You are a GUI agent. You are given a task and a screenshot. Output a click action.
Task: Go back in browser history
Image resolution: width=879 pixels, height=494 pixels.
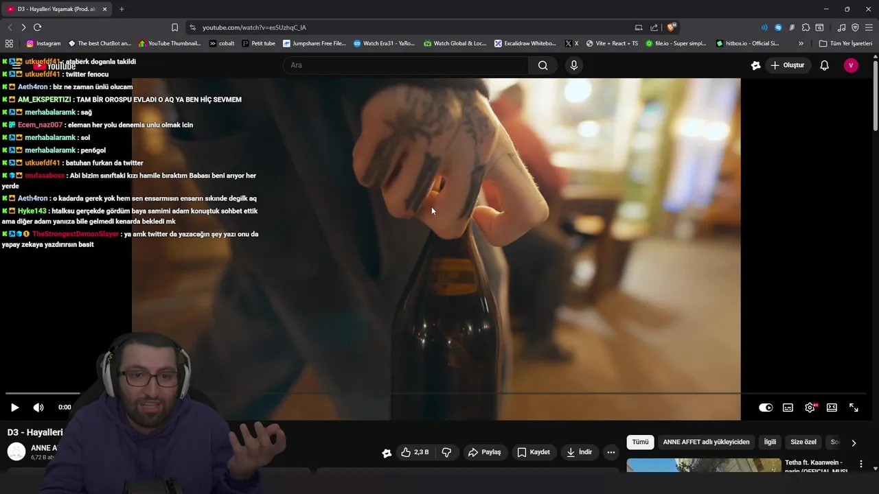(x=10, y=27)
